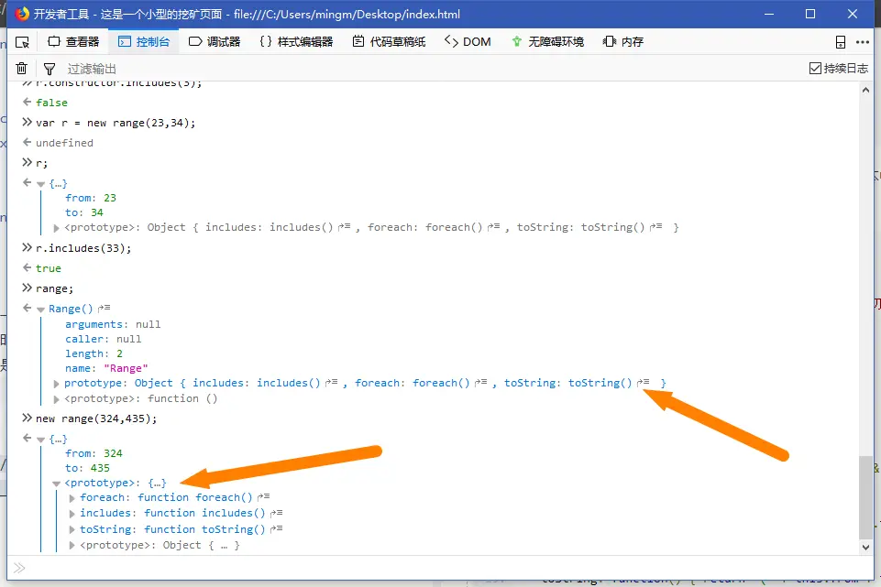Image resolution: width=881 pixels, height=587 pixels.
Task: Click the 'undefined' result output
Action: (x=64, y=143)
